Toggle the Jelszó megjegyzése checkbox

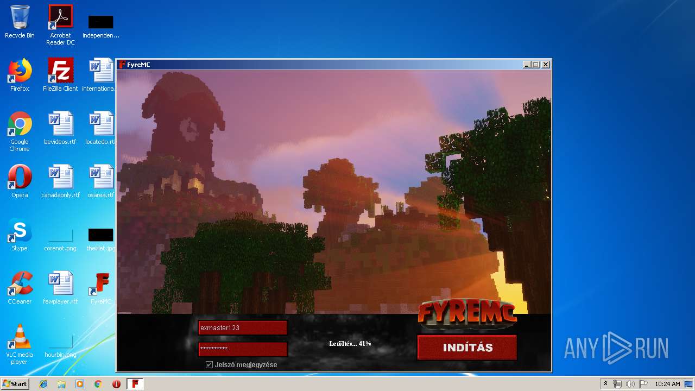[210, 365]
